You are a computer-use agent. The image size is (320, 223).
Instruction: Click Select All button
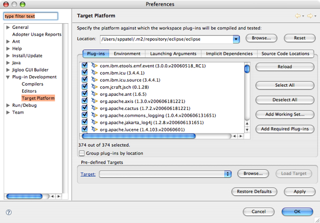pos(285,85)
